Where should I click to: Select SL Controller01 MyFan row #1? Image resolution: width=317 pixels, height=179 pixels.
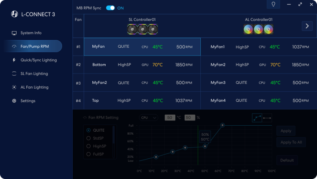point(142,47)
